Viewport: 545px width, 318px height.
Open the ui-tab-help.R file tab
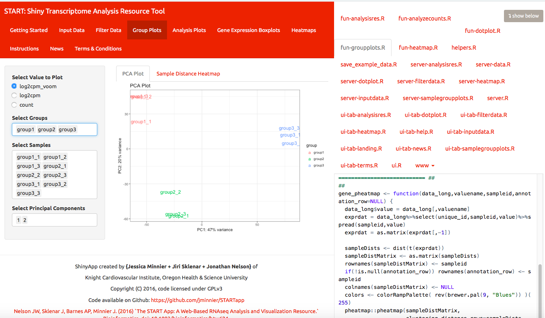click(x=417, y=132)
